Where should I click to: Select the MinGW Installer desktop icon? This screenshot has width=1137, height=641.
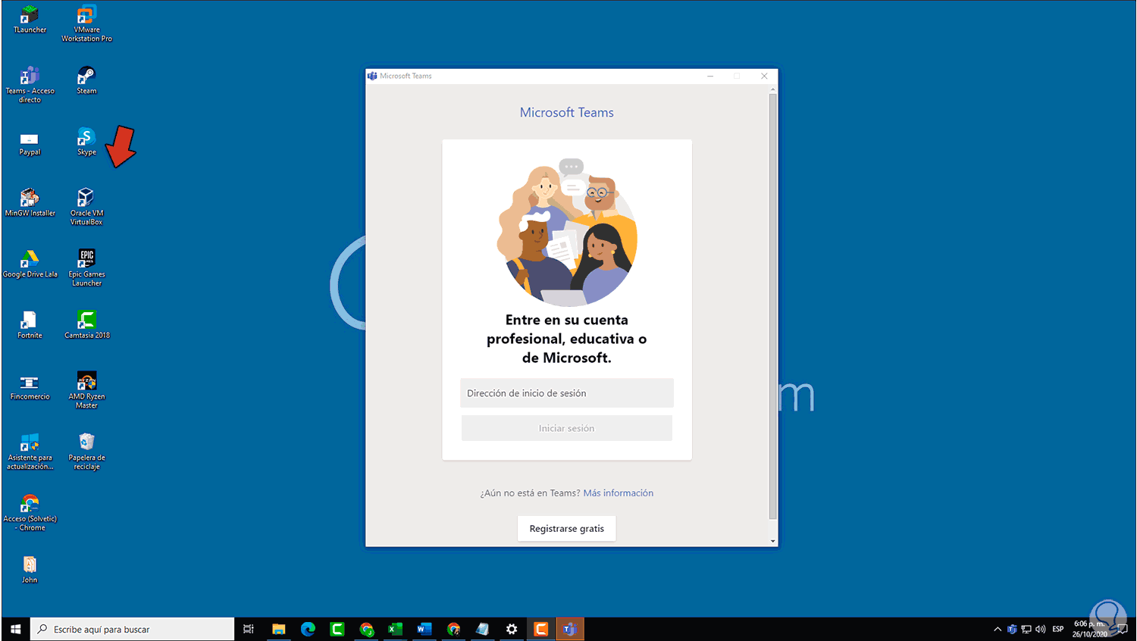click(30, 203)
